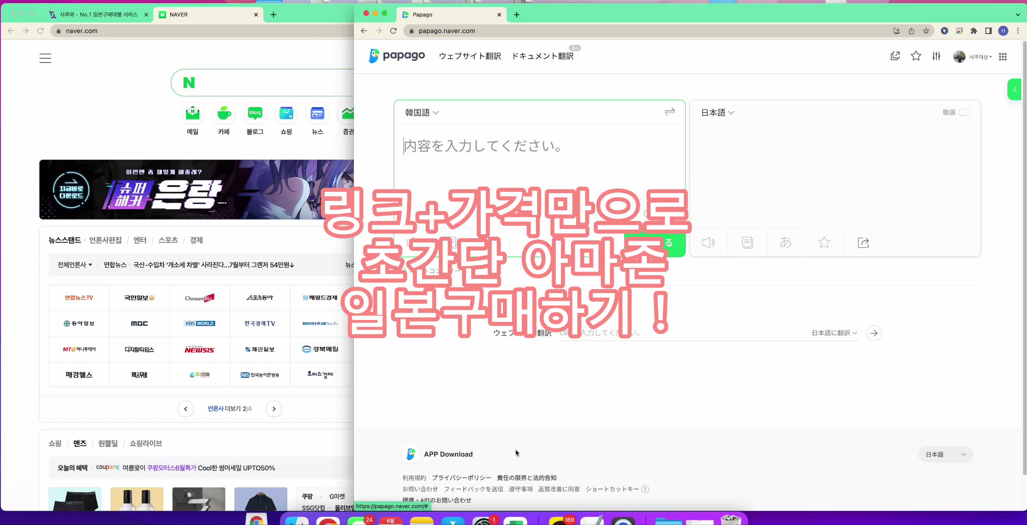Open the 韓国語 source language dropdown

point(422,112)
